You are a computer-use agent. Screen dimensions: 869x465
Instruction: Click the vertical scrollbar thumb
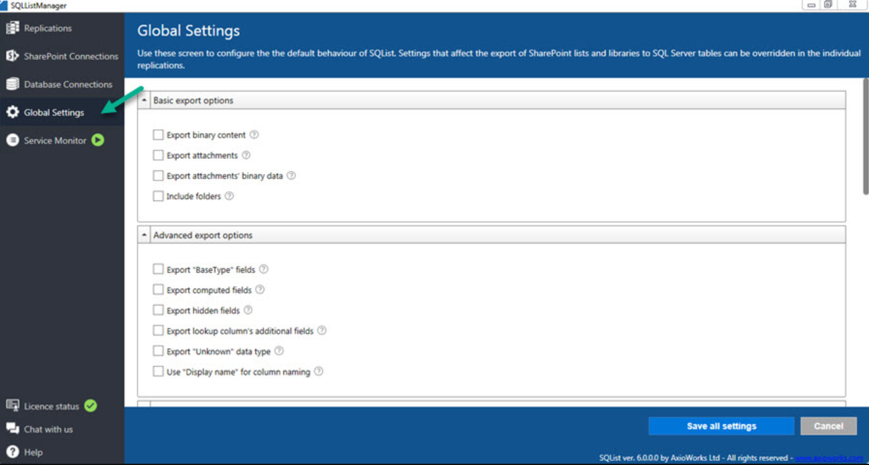866,137
